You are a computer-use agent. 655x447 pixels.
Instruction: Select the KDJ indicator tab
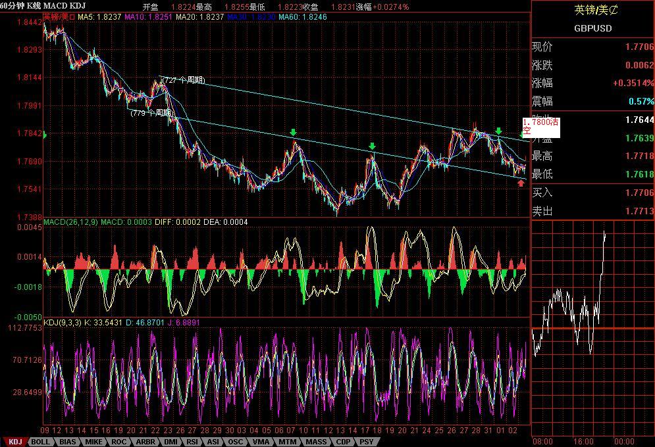tap(14, 442)
